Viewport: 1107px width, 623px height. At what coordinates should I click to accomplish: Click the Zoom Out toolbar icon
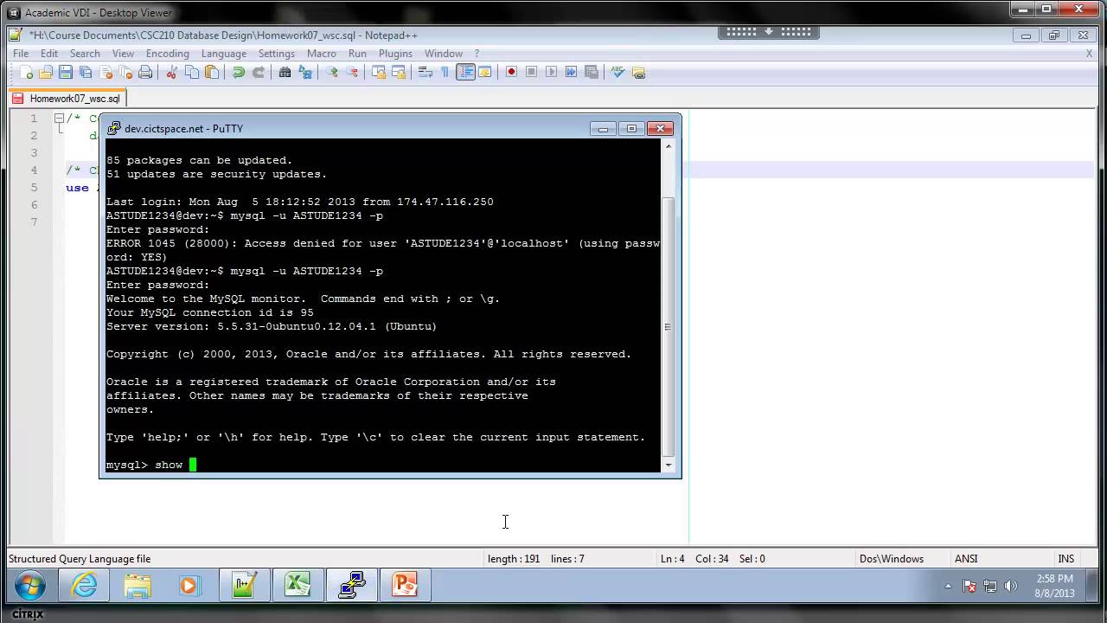(351, 73)
